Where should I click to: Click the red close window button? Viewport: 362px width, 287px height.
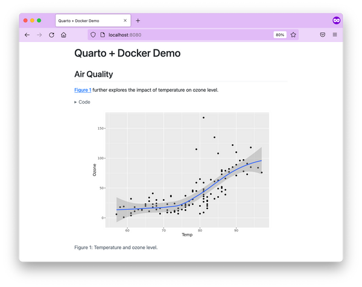coord(25,20)
